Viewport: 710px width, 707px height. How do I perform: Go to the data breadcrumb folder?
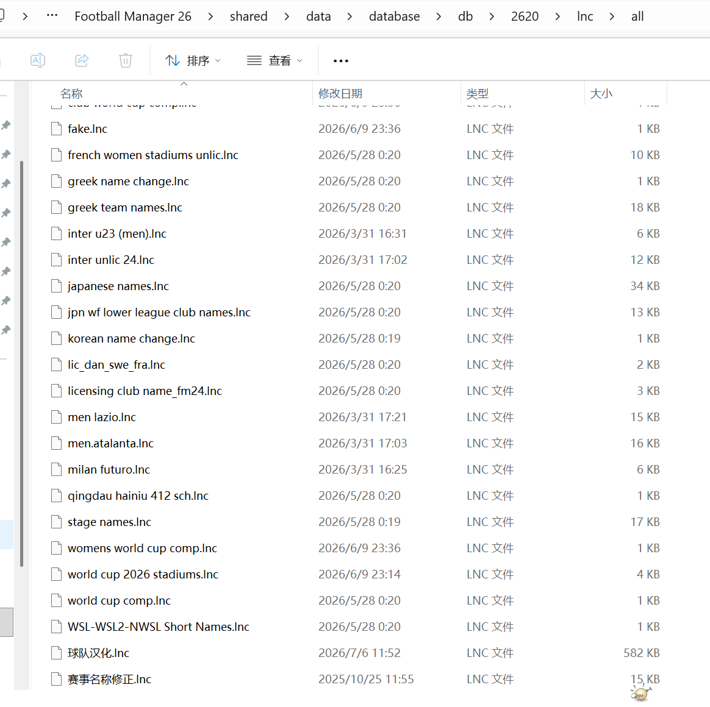[318, 16]
